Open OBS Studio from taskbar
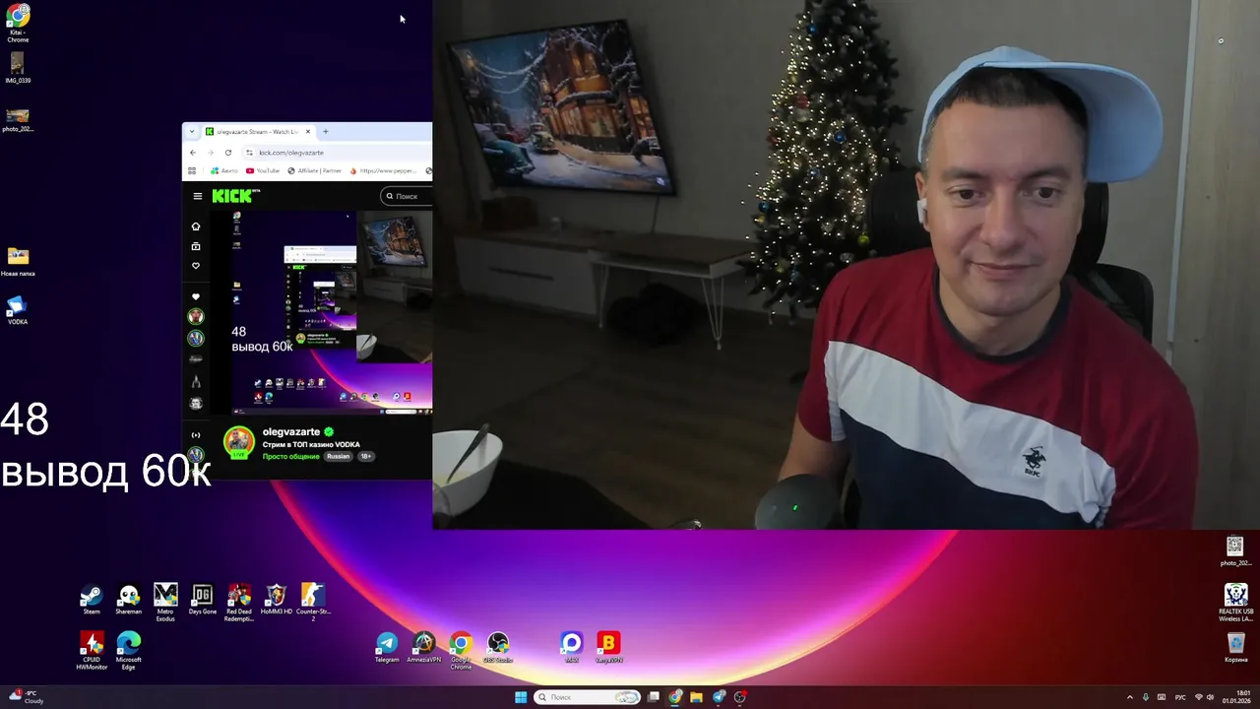This screenshot has height=709, width=1260. coord(740,697)
